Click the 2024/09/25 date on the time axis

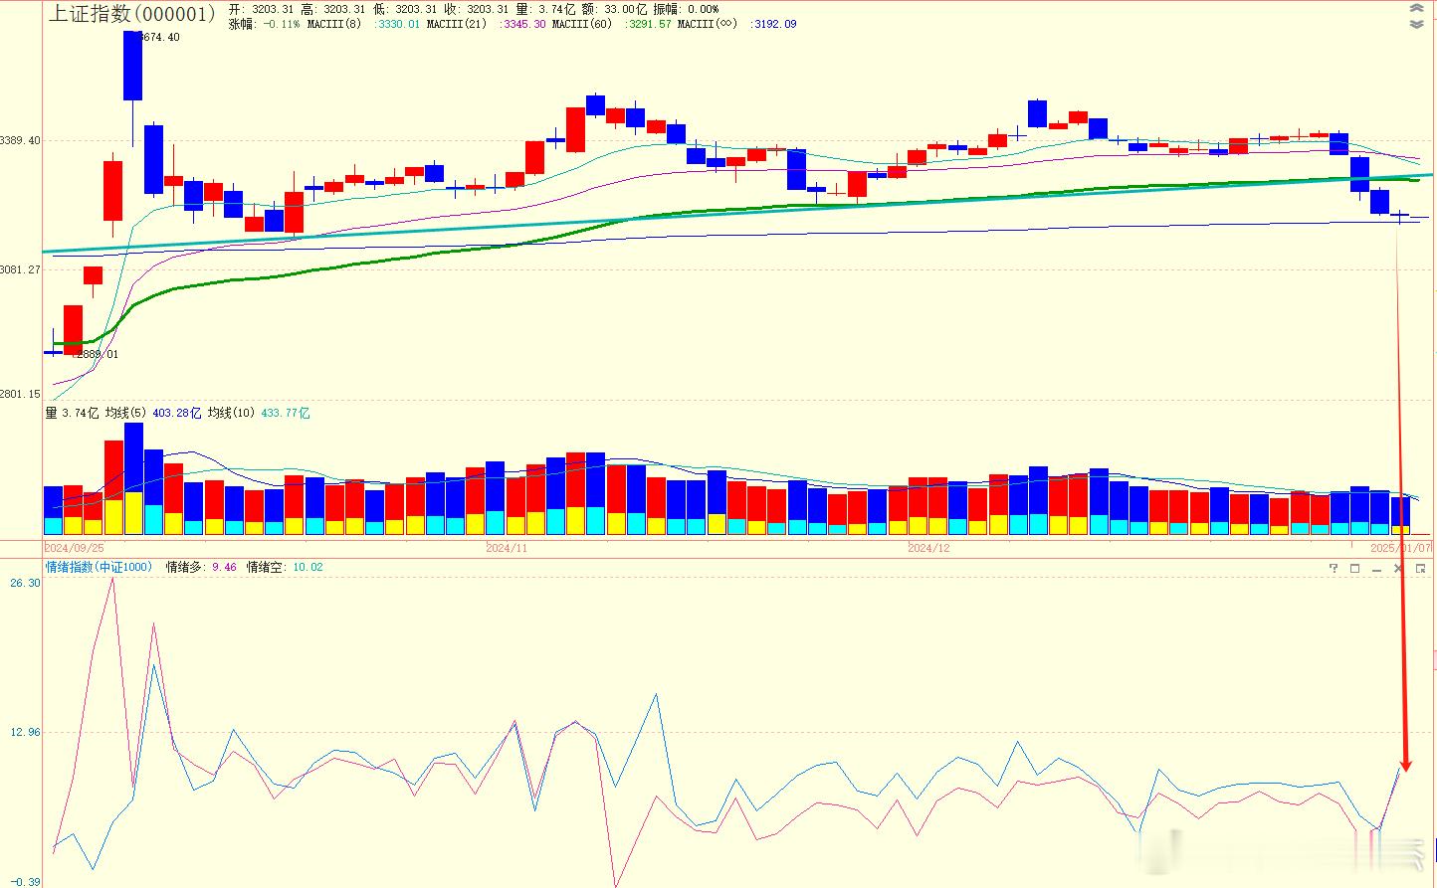(x=74, y=548)
